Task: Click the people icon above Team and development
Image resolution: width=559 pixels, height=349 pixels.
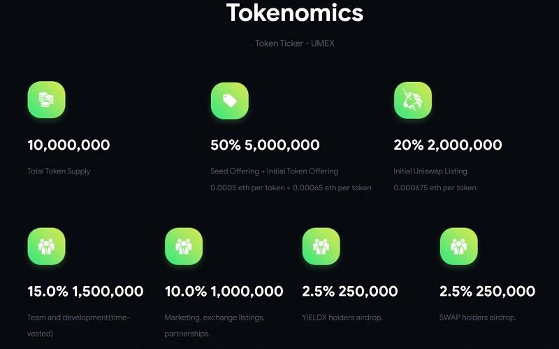Action: (46, 246)
